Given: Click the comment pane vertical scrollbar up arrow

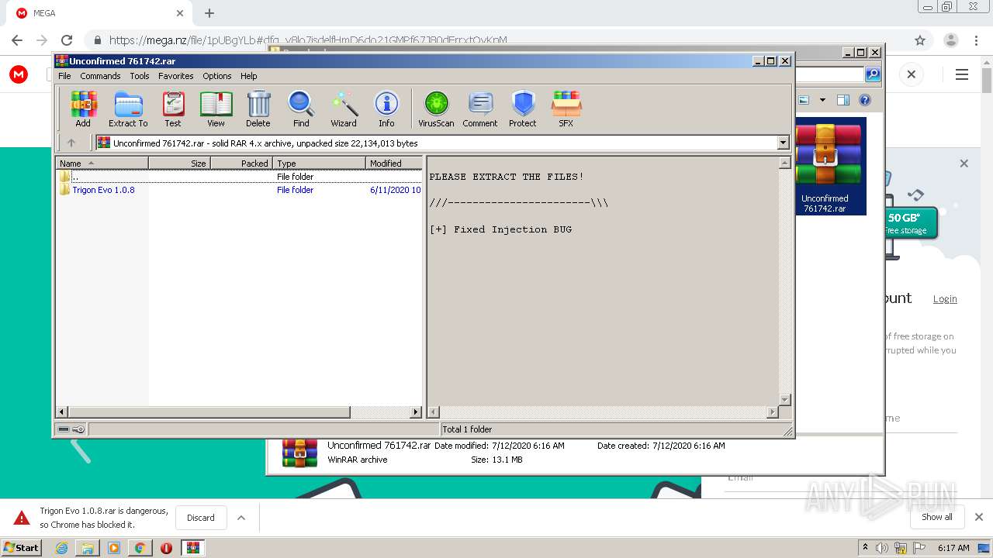Looking at the screenshot, I should point(784,163).
